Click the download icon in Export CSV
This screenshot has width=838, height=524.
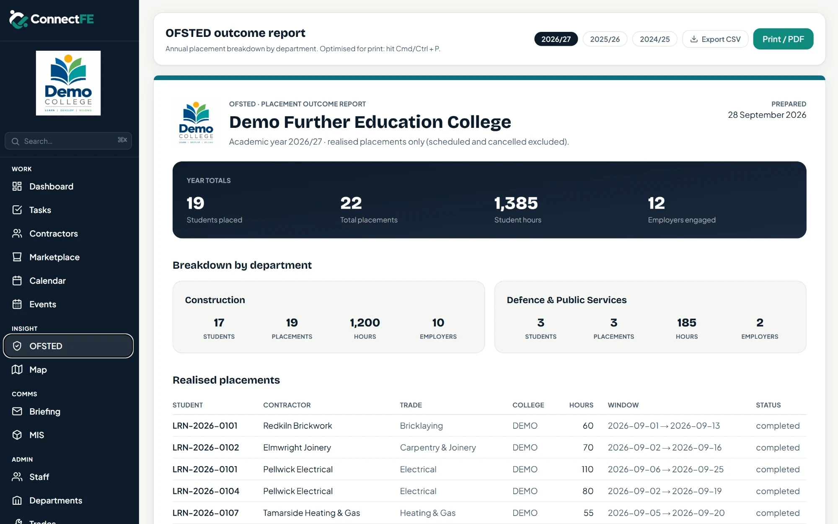click(694, 39)
